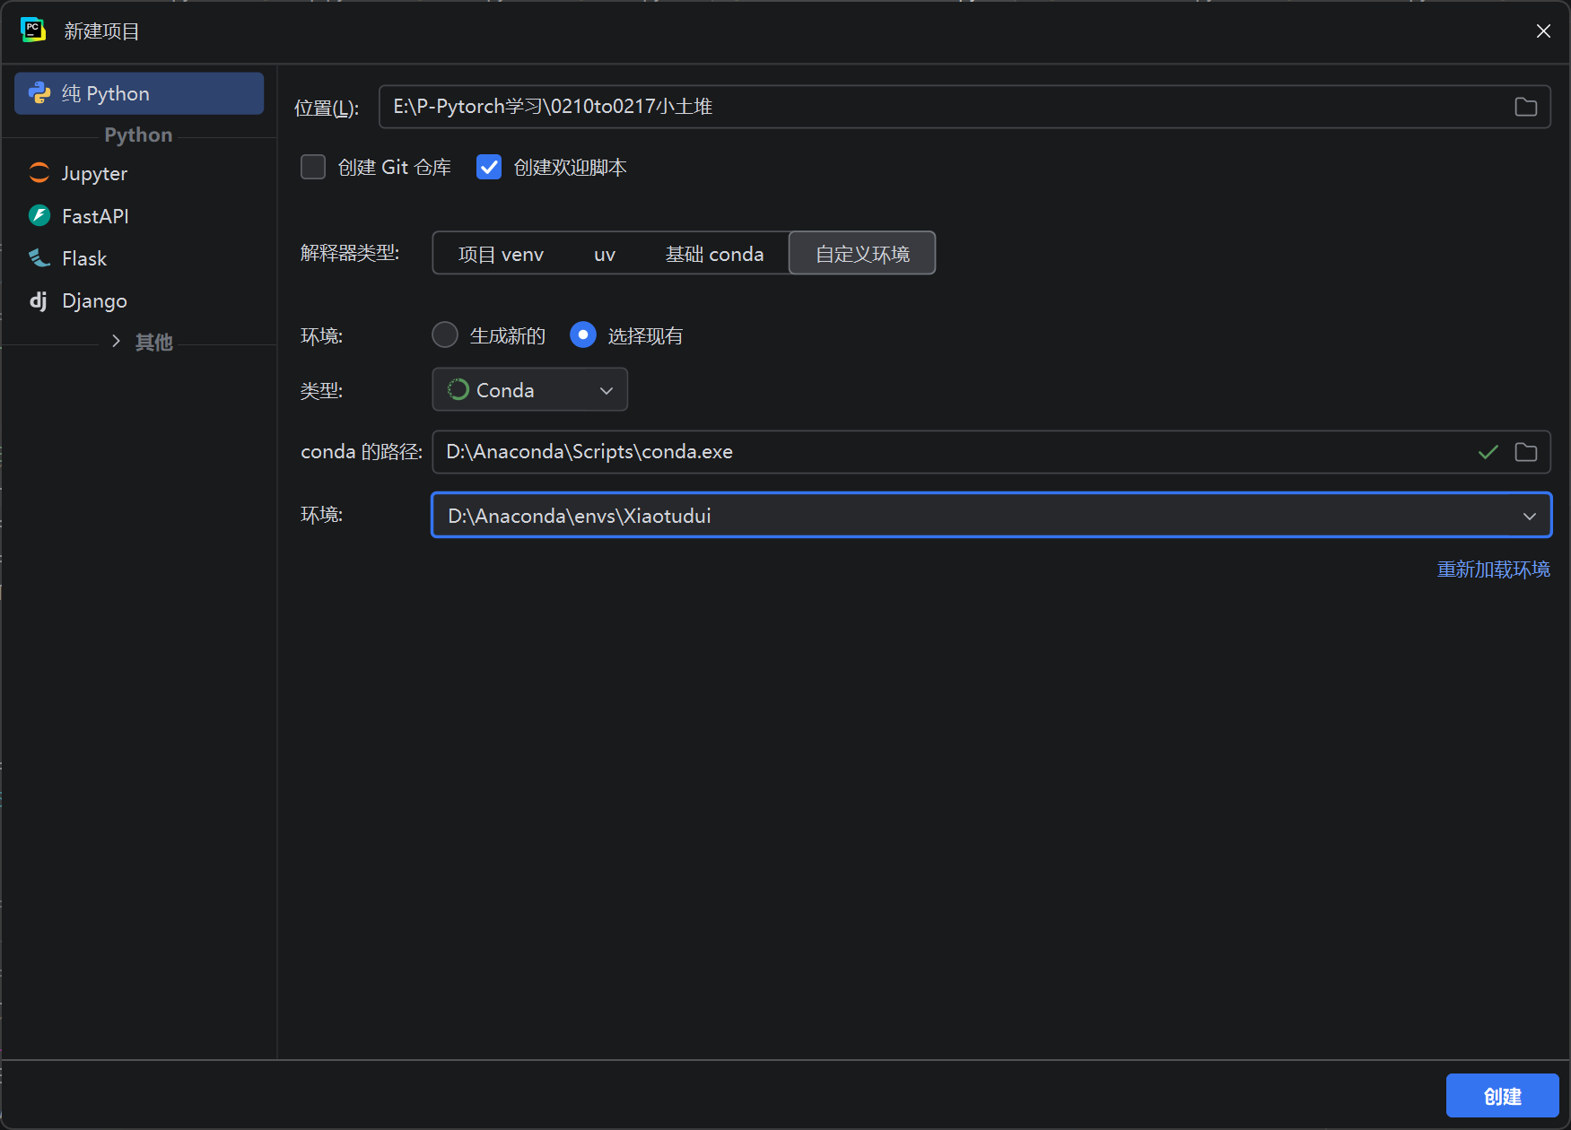This screenshot has height=1130, width=1571.
Task: Enable 创建 Git 仓库 checkbox
Action: click(x=313, y=167)
